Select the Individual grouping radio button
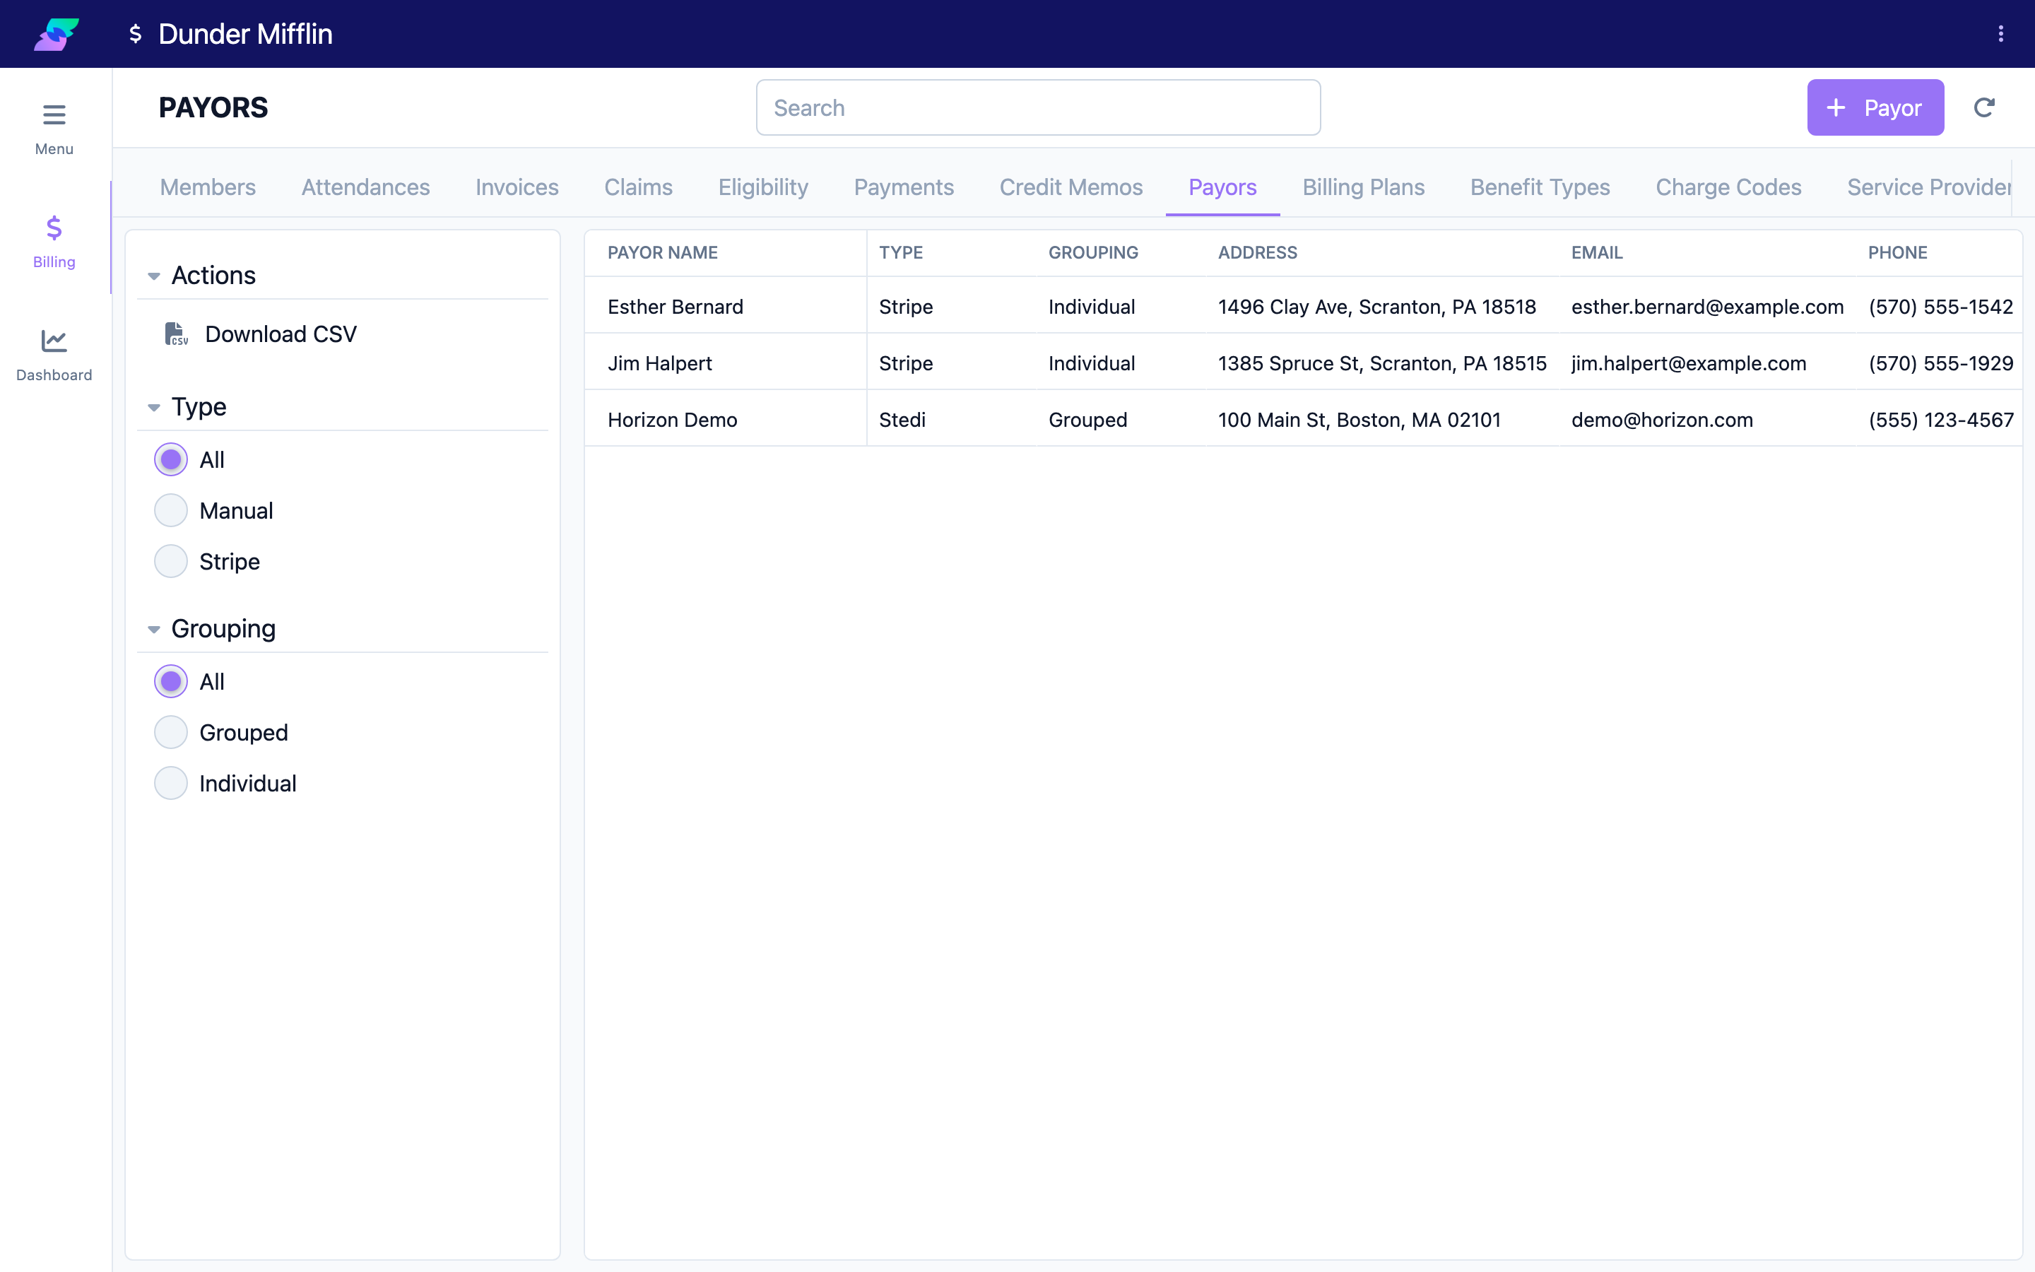This screenshot has width=2035, height=1272. [x=171, y=783]
